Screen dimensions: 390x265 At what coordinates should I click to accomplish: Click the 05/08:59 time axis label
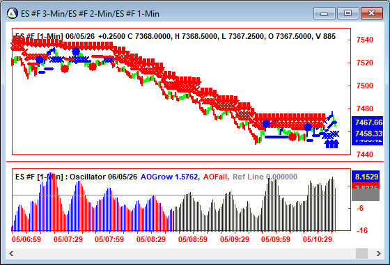(193, 239)
